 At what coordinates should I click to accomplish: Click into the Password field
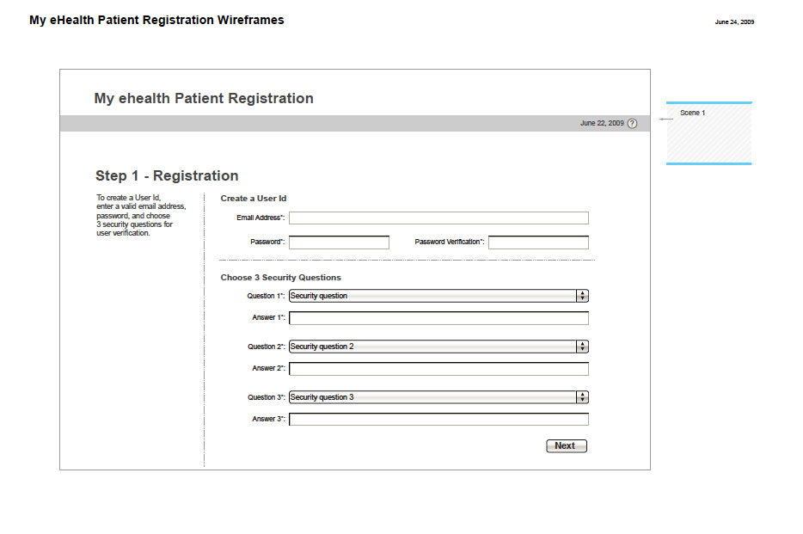tap(339, 242)
